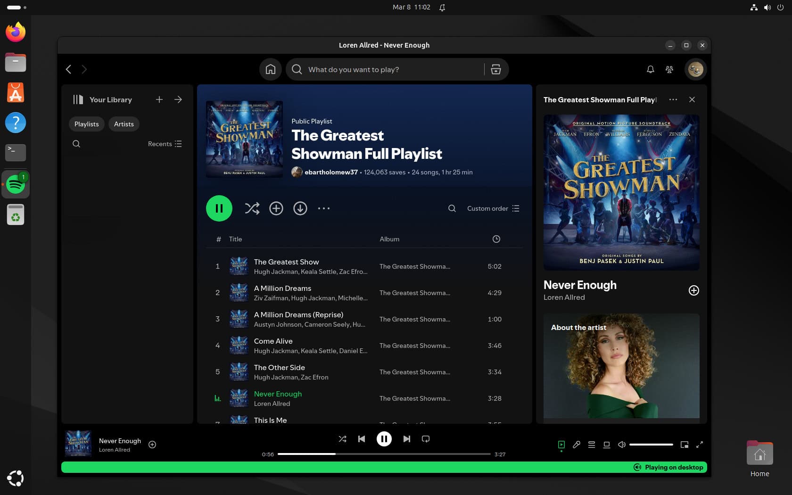Open Loren Allred artist link in tracklist
Screen dimensions: 792x495
272,404
